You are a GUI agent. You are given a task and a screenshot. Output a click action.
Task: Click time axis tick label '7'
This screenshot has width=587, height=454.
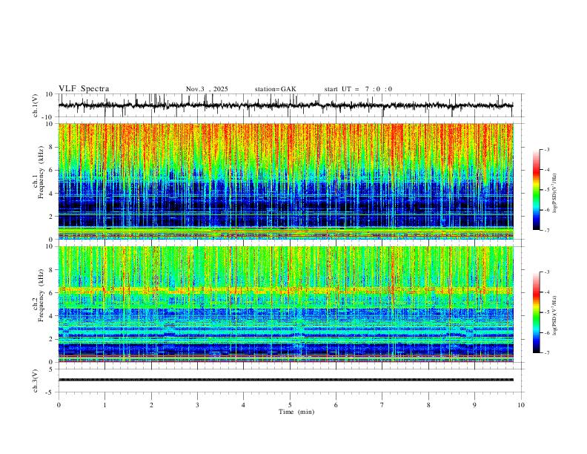382,405
